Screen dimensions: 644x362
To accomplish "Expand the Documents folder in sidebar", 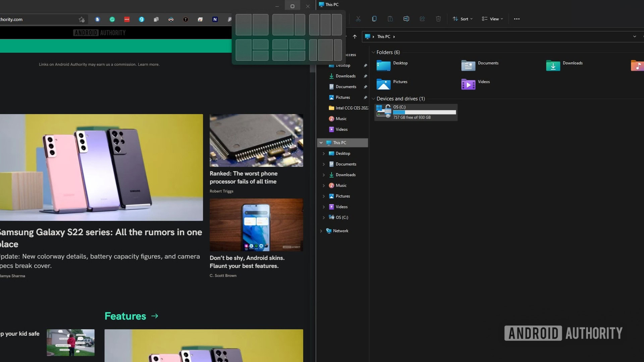I will (324, 164).
